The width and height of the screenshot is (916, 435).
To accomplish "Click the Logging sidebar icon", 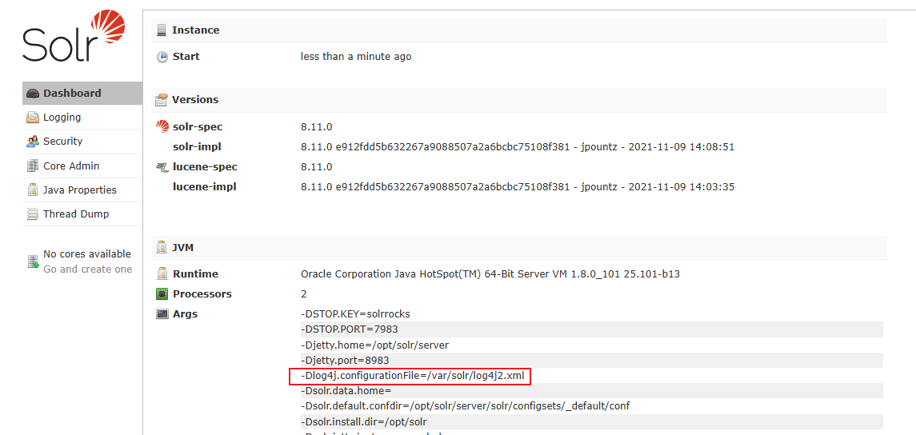I will click(x=33, y=118).
